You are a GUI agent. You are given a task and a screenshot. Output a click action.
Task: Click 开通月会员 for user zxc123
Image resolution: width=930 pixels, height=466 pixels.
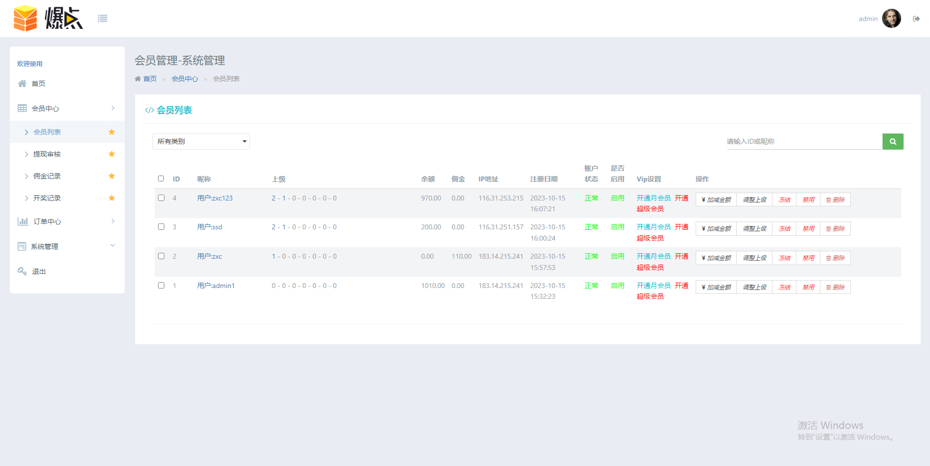(x=654, y=198)
